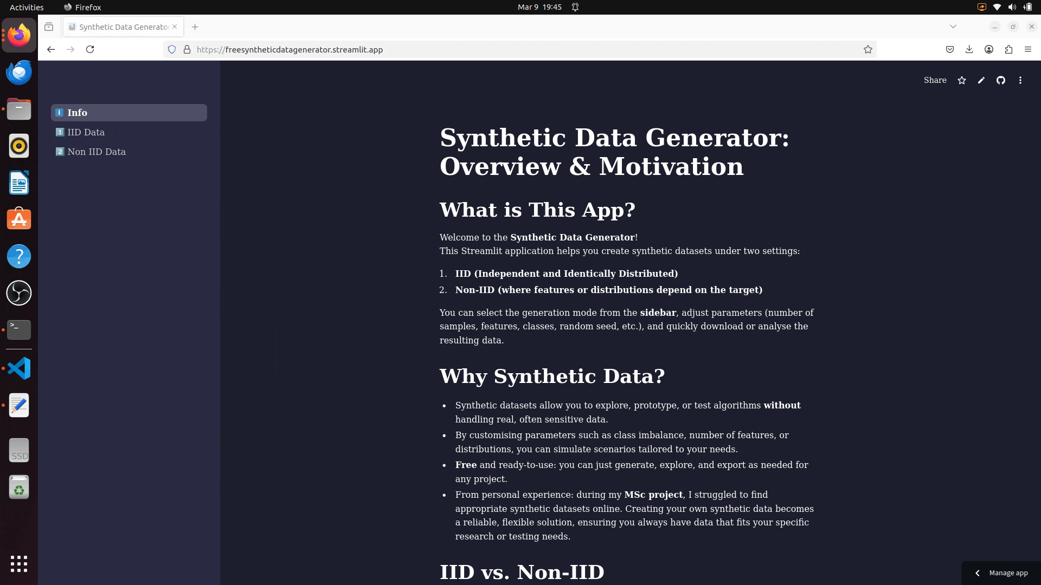Open the IID Data page

pos(86,132)
